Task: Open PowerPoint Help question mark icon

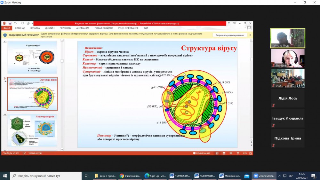Action: point(228,23)
